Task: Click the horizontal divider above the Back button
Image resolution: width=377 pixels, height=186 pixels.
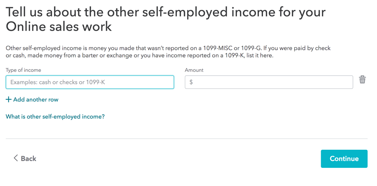Action: 186,138
